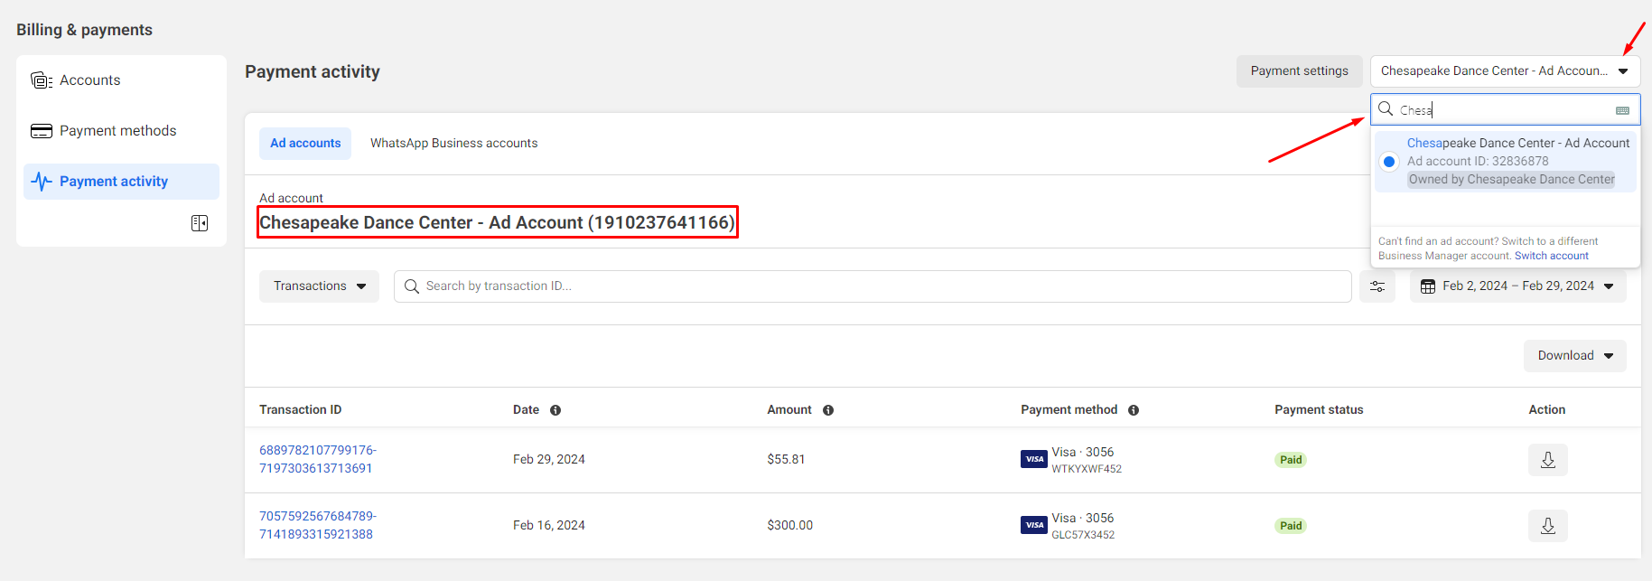Click the search icon in transaction search
The width and height of the screenshot is (1652, 581).
pyautogui.click(x=412, y=286)
